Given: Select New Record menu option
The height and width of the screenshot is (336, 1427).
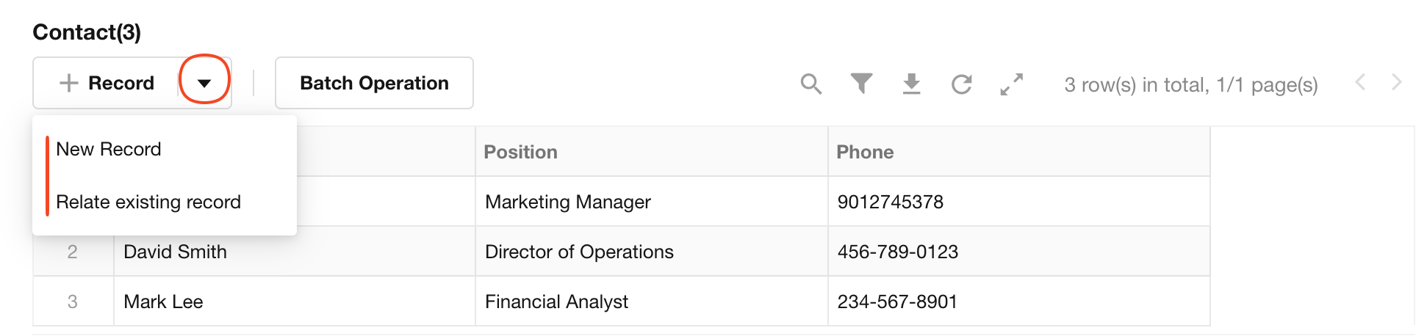Looking at the screenshot, I should [x=109, y=149].
